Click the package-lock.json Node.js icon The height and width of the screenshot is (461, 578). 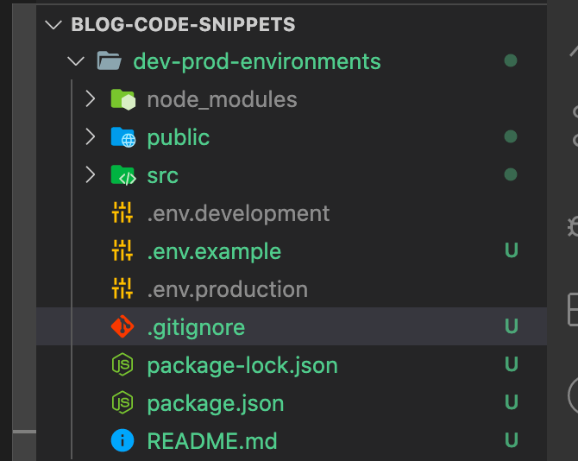click(x=123, y=364)
